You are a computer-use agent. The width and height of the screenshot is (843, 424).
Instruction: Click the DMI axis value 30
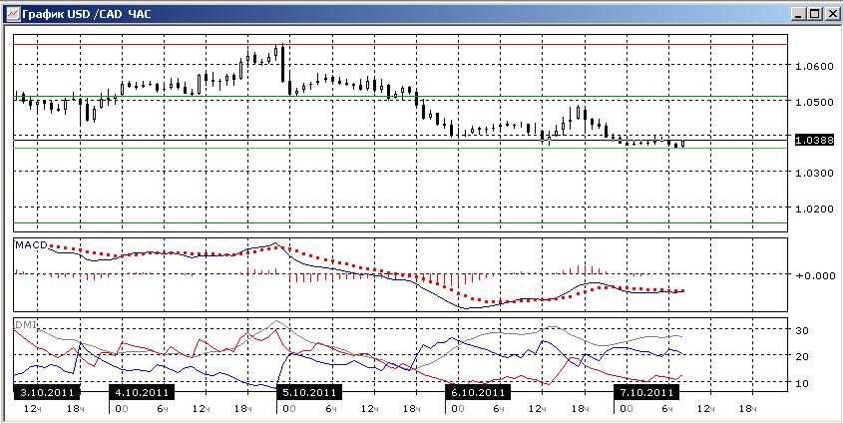(x=803, y=330)
